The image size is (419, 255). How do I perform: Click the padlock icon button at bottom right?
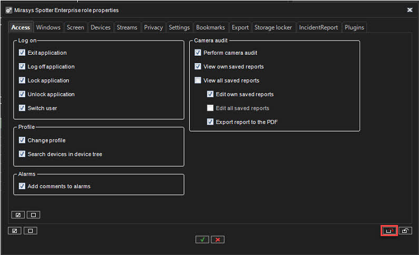405,230
